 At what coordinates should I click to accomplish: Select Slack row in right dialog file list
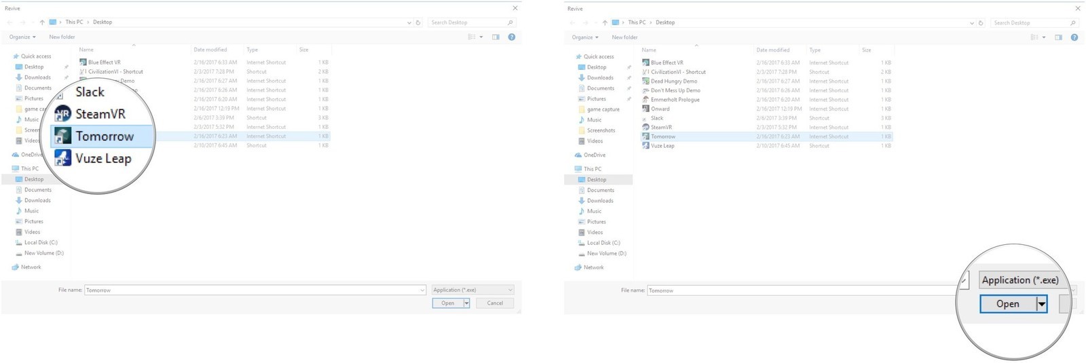(x=767, y=118)
